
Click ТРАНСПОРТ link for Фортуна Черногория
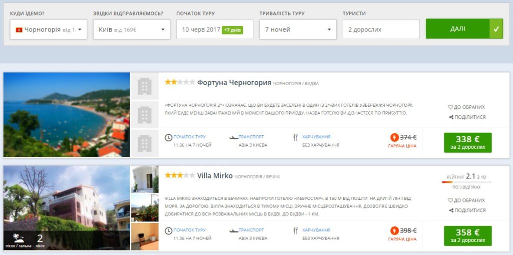pos(251,137)
